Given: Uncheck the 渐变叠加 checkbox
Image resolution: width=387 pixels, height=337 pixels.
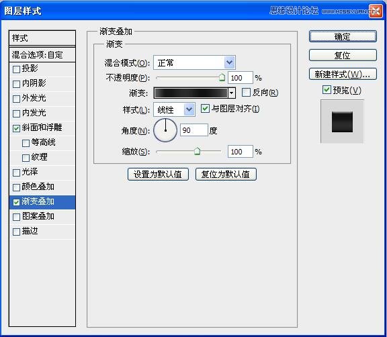Looking at the screenshot, I should click(x=16, y=202).
